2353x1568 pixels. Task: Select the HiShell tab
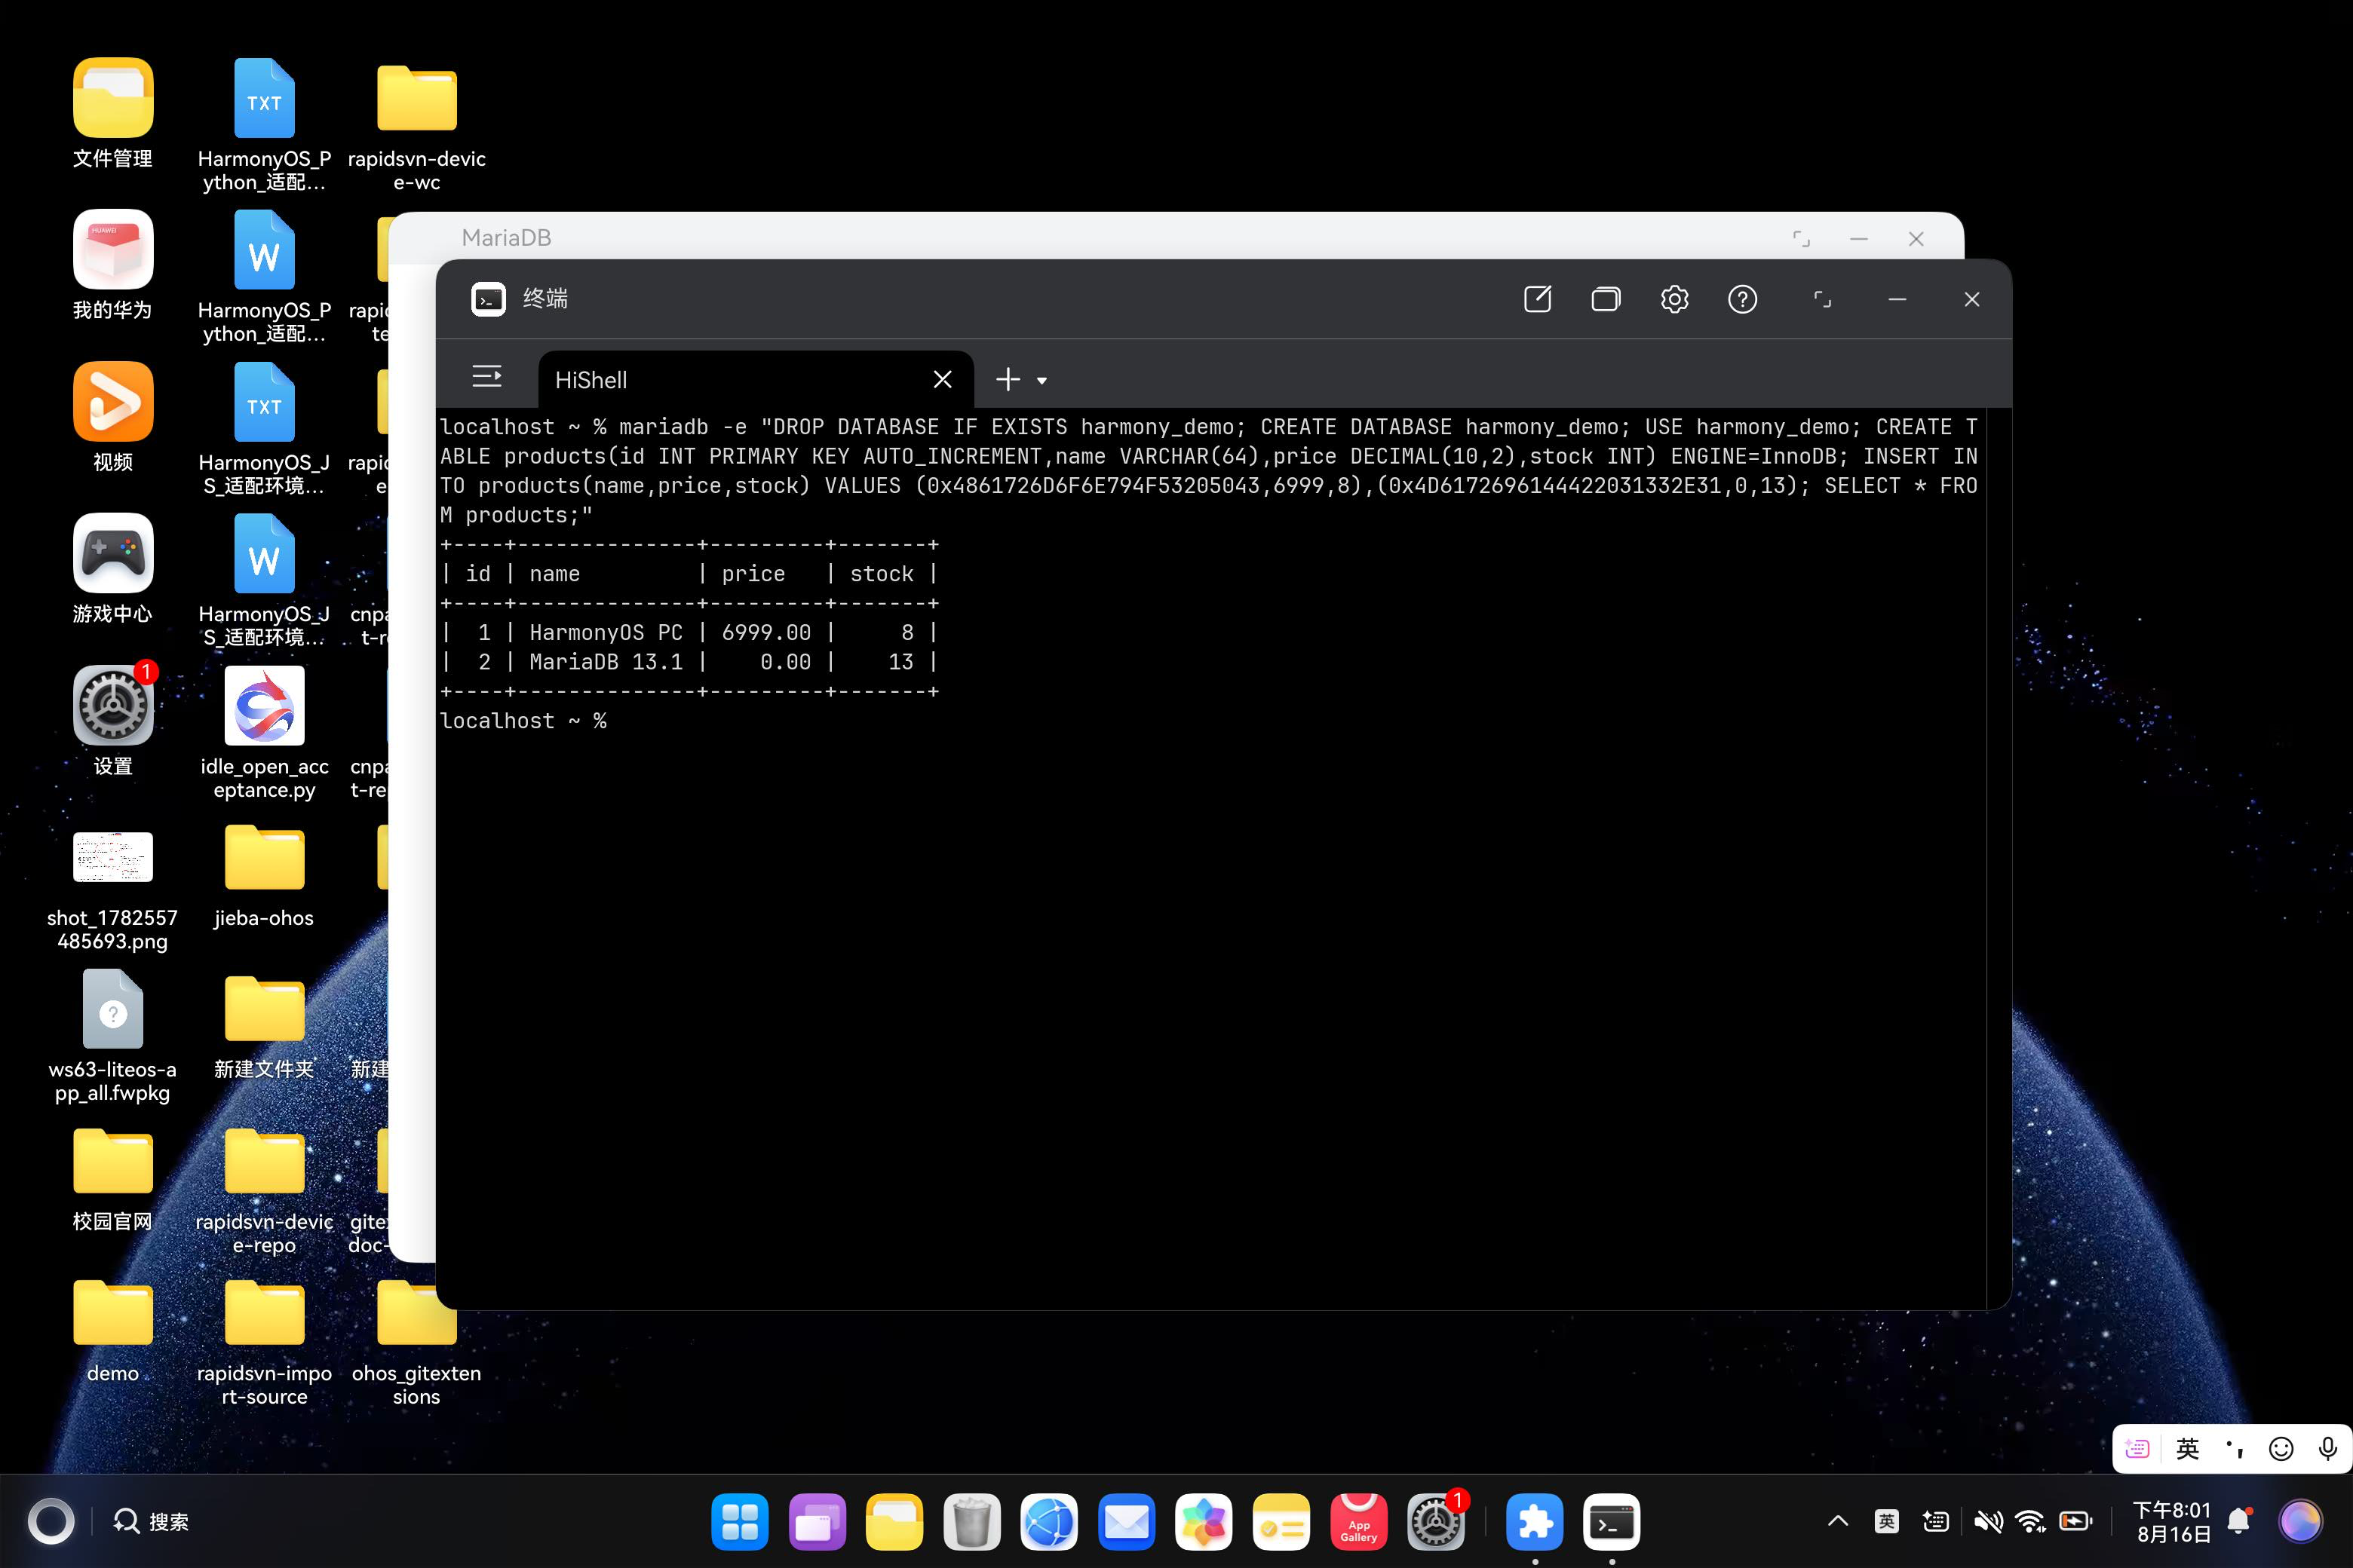756,380
